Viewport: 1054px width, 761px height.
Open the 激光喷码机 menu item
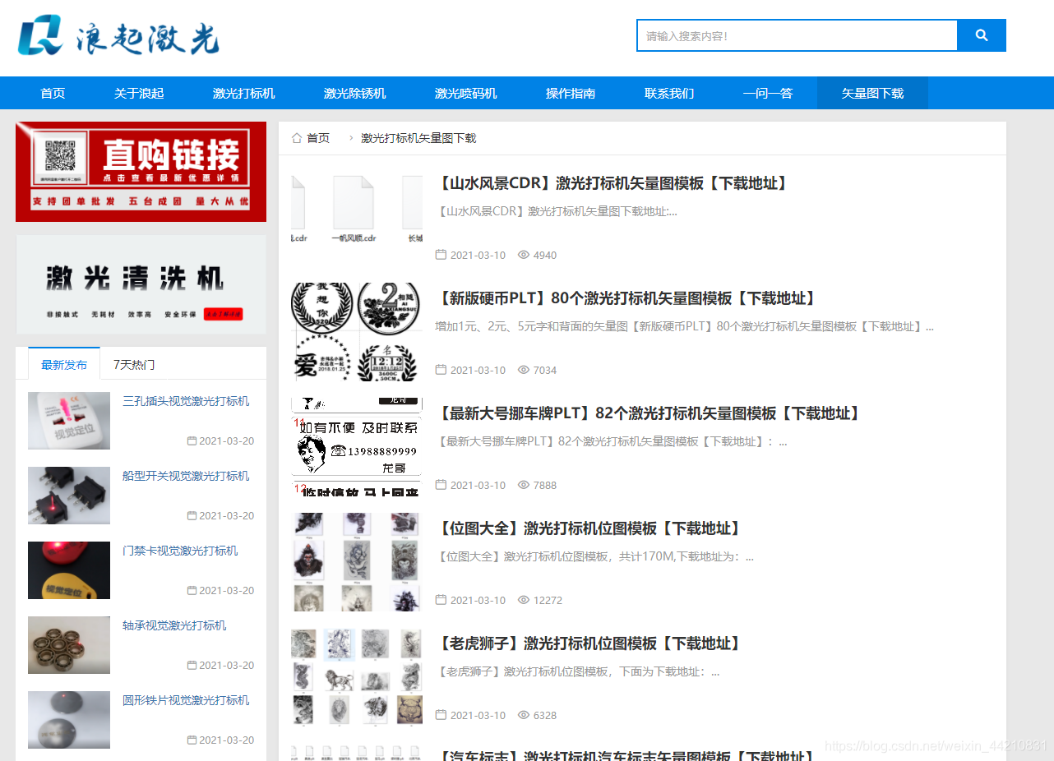465,93
